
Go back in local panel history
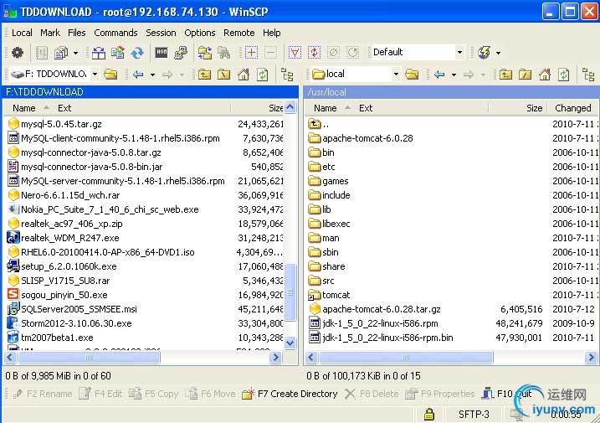[138, 75]
